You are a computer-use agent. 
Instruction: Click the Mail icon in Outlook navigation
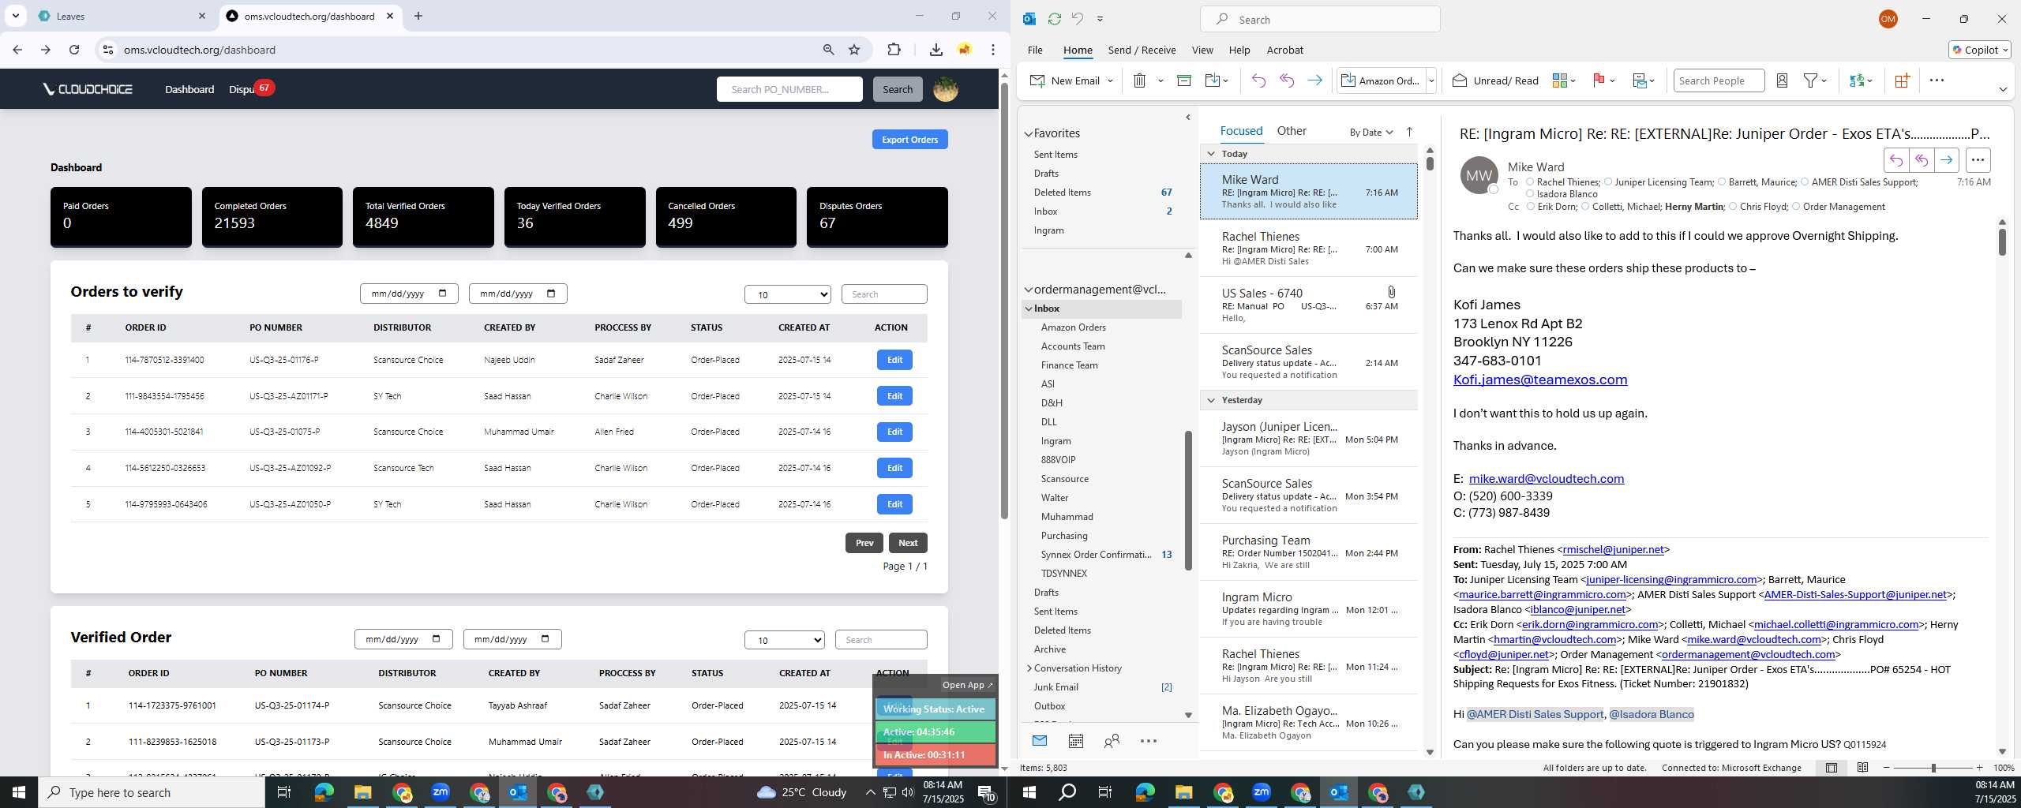coord(1040,740)
